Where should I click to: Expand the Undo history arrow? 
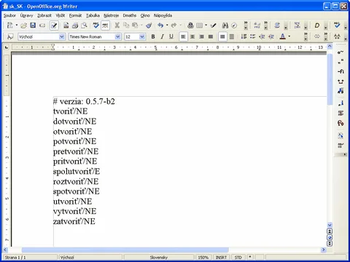[167, 25]
